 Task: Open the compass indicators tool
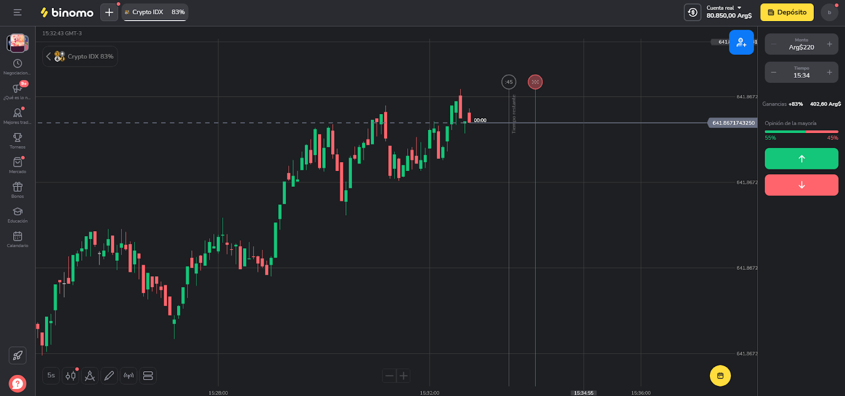pyautogui.click(x=90, y=376)
